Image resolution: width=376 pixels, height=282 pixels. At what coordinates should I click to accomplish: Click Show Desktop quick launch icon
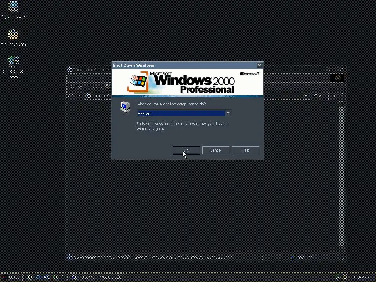click(x=30, y=277)
